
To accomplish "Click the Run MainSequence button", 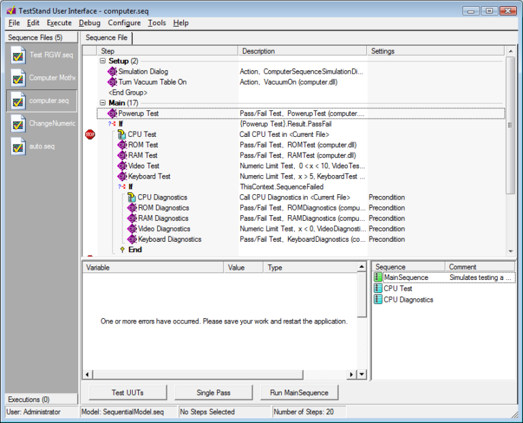I will 299,393.
